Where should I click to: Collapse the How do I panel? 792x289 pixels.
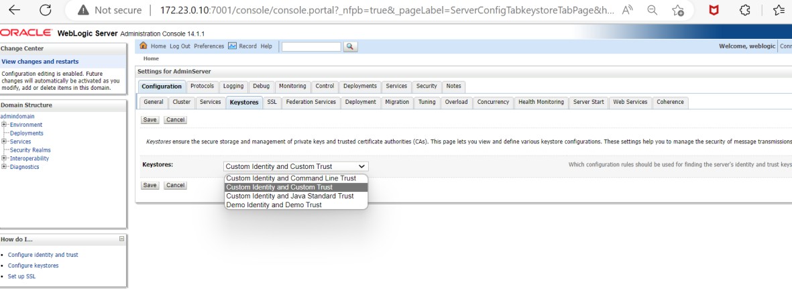121,239
